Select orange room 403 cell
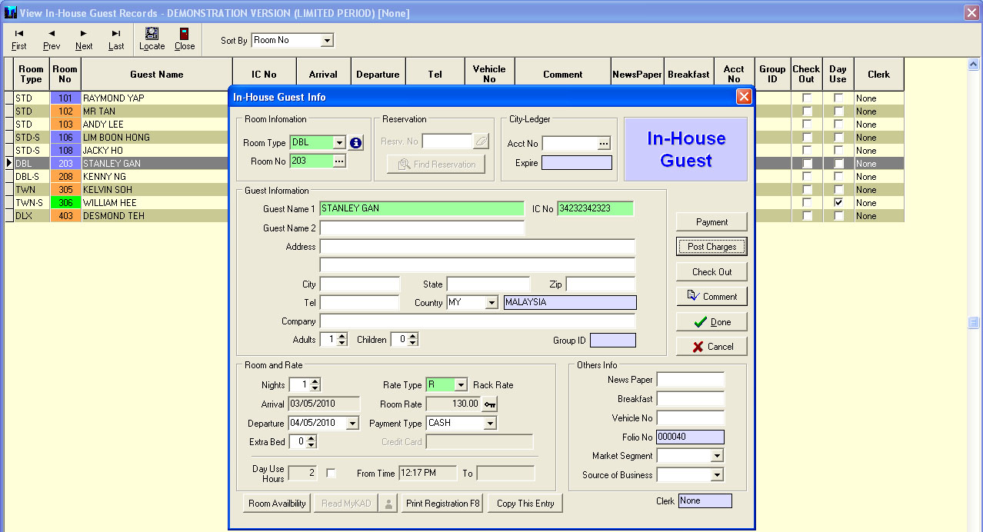983x532 pixels. [x=65, y=216]
